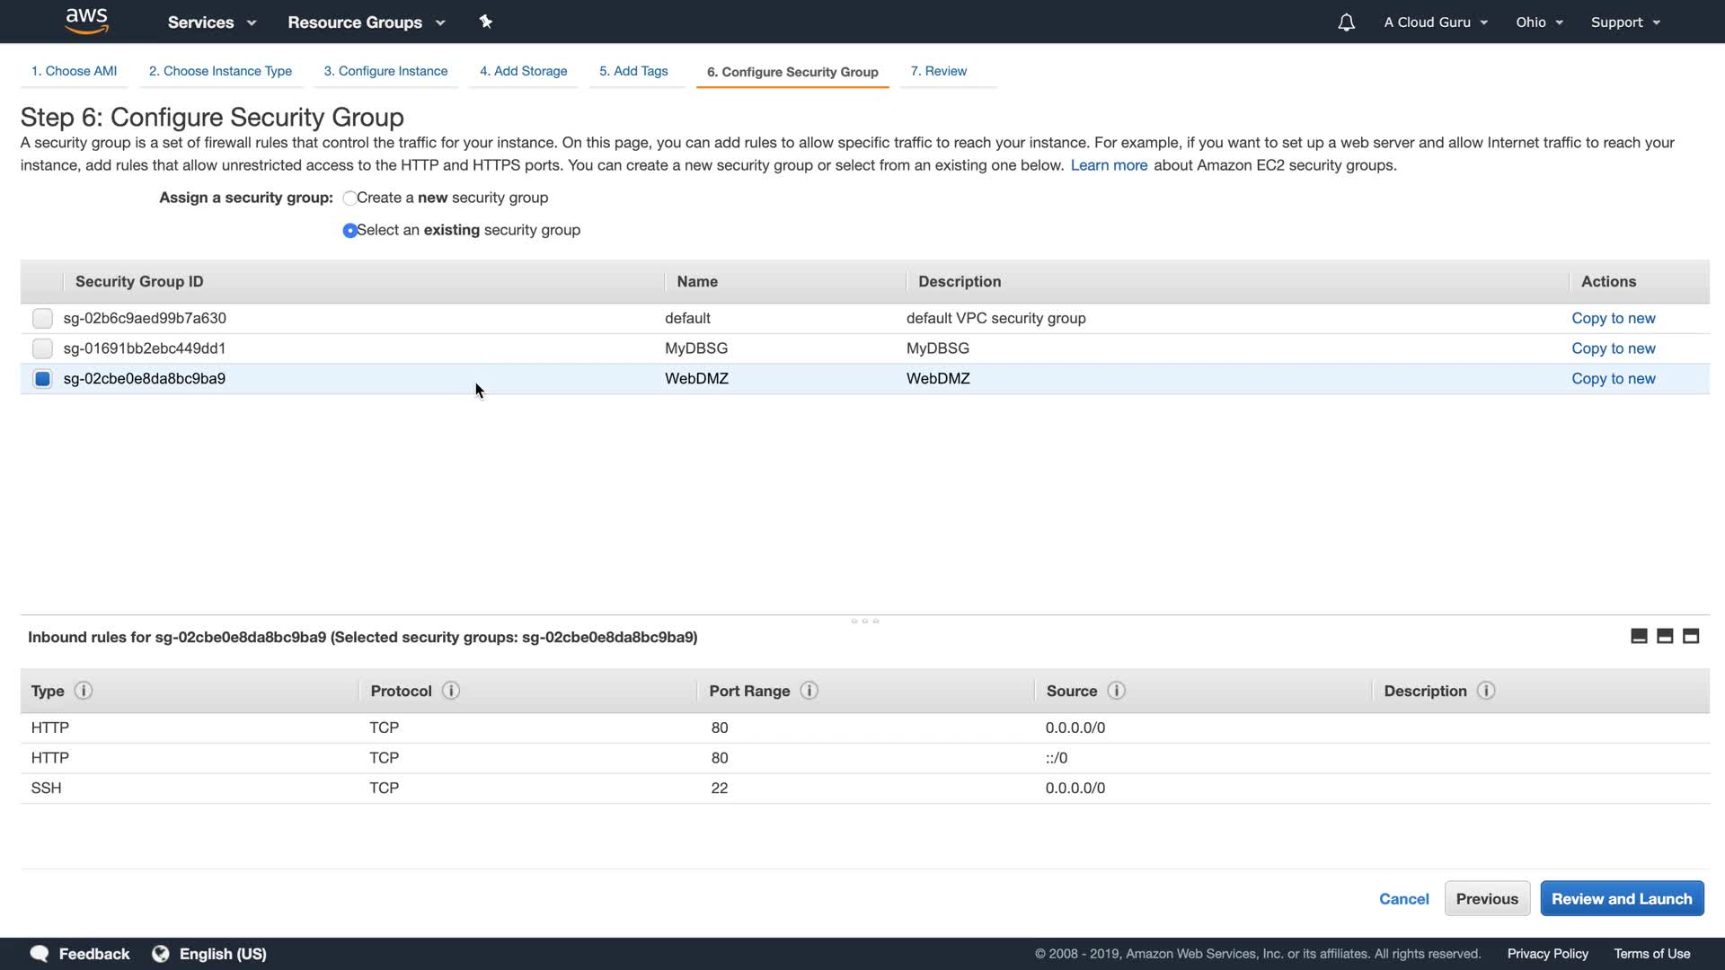Click the AWS logo home icon

(86, 21)
